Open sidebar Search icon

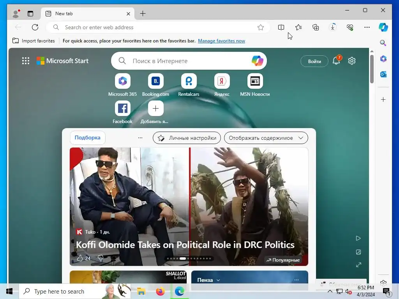[383, 43]
